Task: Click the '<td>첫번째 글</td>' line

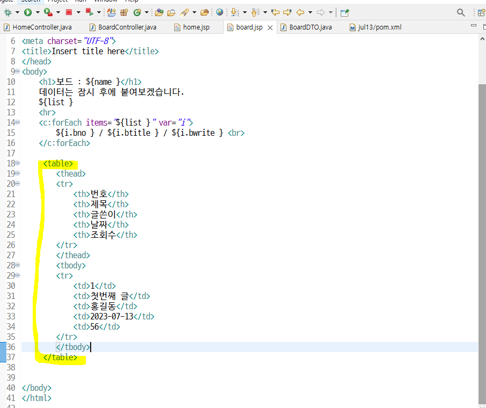Action: (112, 296)
